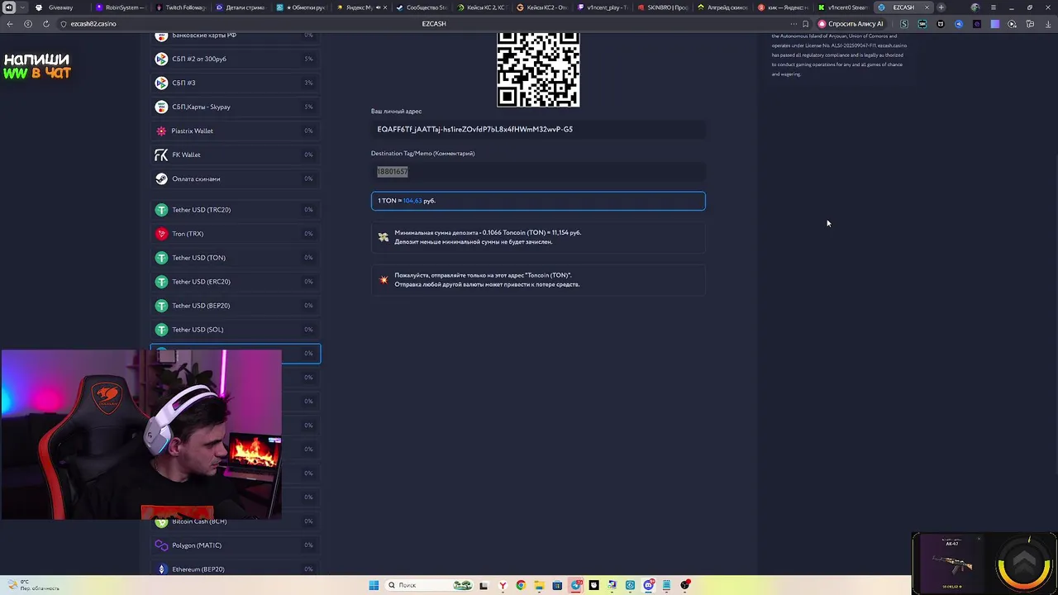Image resolution: width=1058 pixels, height=595 pixels.
Task: Select СБП #3 payment option
Action: (236, 83)
